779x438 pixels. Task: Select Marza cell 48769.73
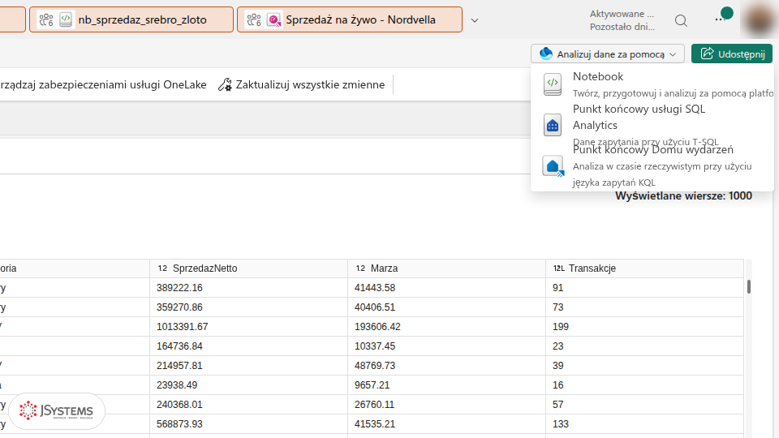tap(446, 365)
